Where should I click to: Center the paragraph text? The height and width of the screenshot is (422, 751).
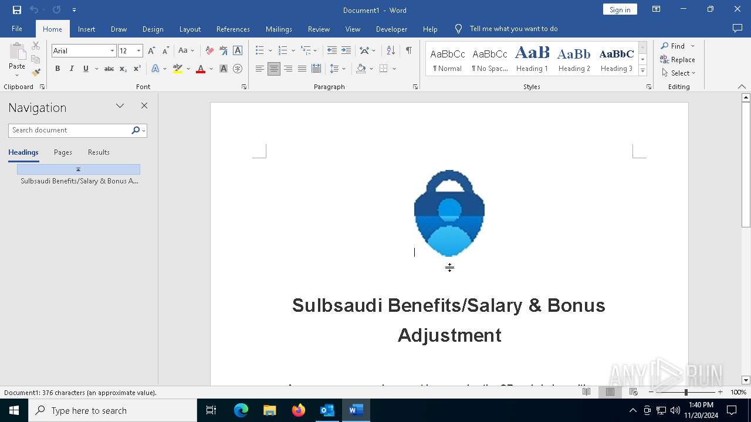(x=274, y=69)
